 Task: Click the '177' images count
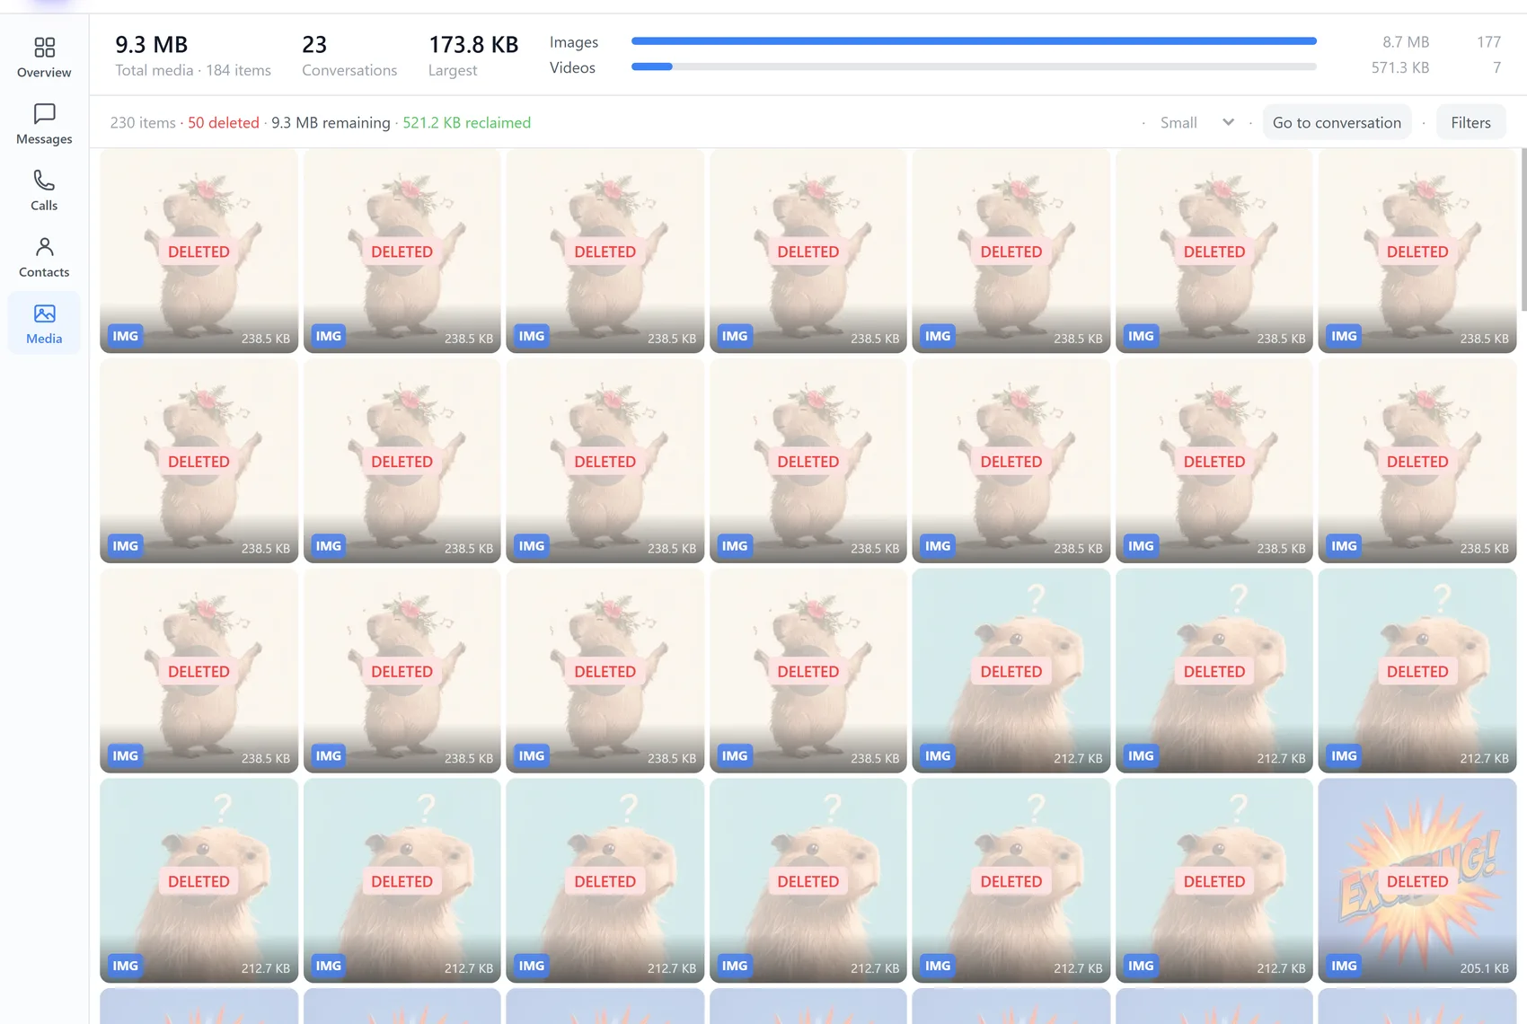(x=1488, y=41)
